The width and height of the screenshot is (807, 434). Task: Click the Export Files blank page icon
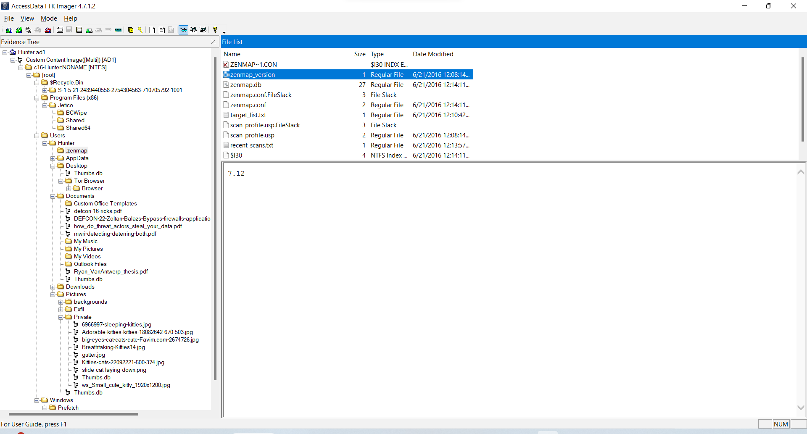click(152, 30)
